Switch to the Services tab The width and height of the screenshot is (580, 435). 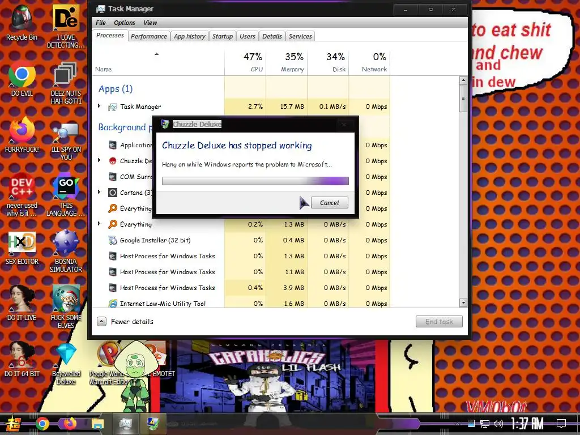pos(300,36)
